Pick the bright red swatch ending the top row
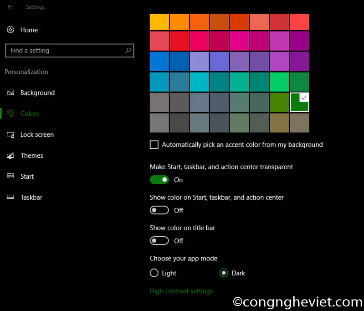The height and width of the screenshot is (311, 364). click(x=299, y=22)
